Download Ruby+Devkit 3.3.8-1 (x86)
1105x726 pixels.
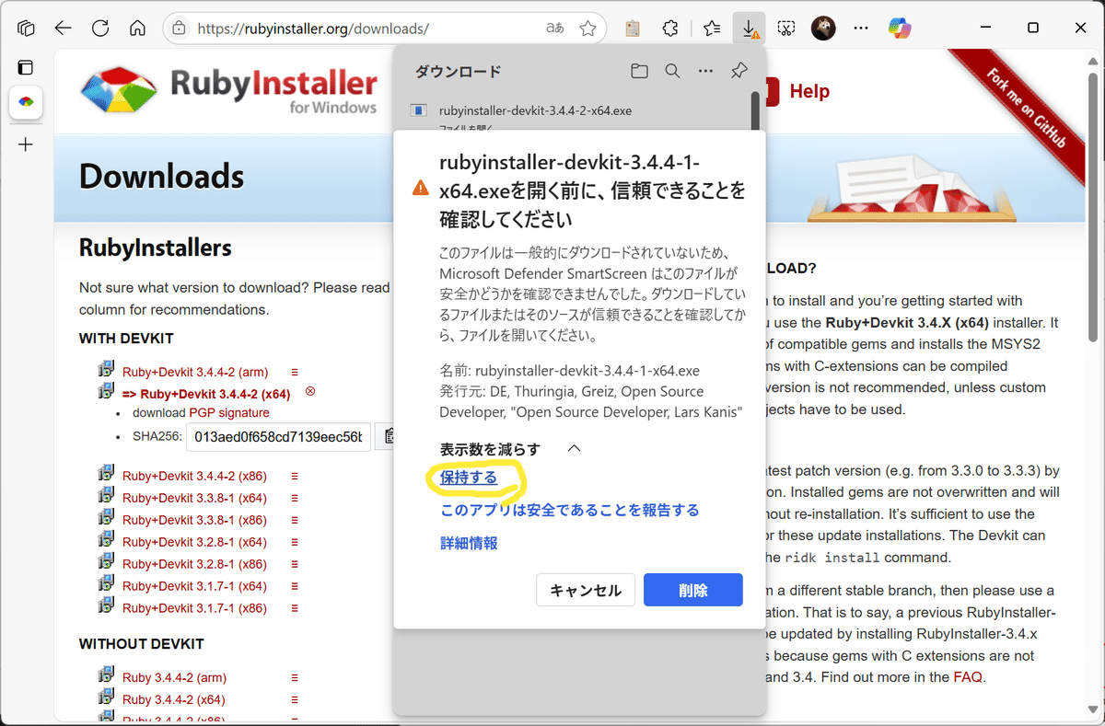194,520
